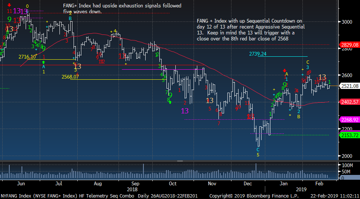360x199 pixels.
Task: Click the C 3 wave label in February
Action: [x=308, y=64]
